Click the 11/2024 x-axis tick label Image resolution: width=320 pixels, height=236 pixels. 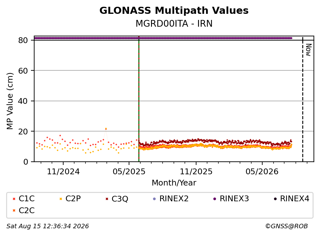(63, 172)
